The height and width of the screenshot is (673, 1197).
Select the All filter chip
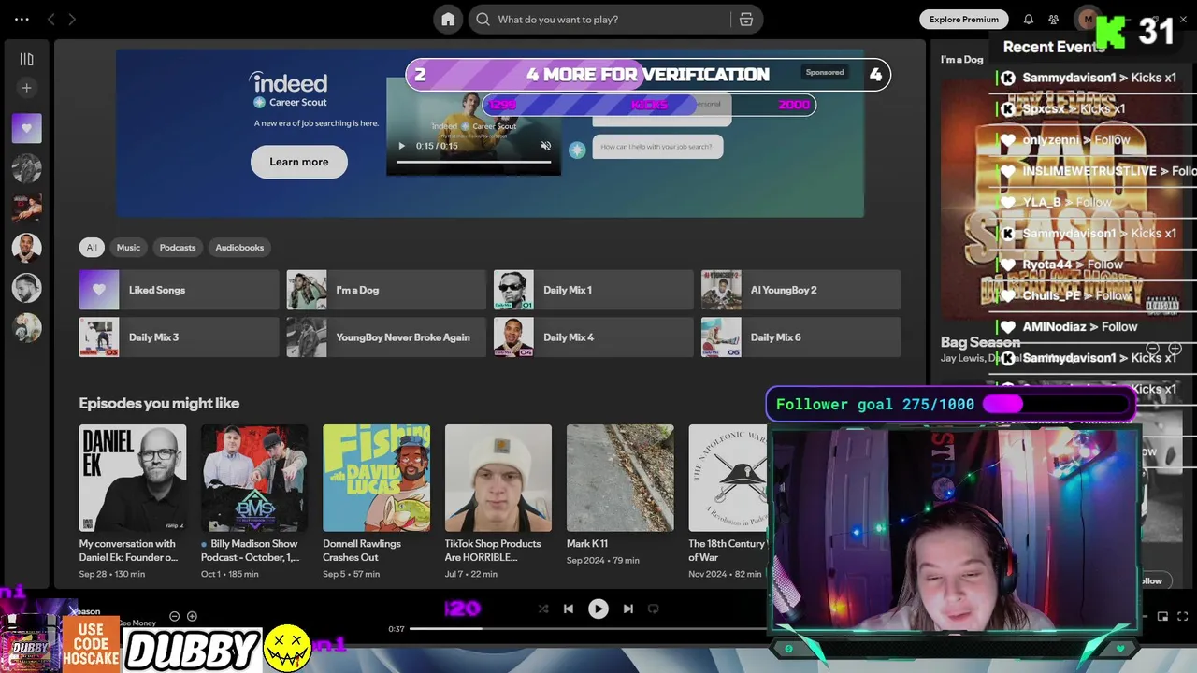coord(92,248)
